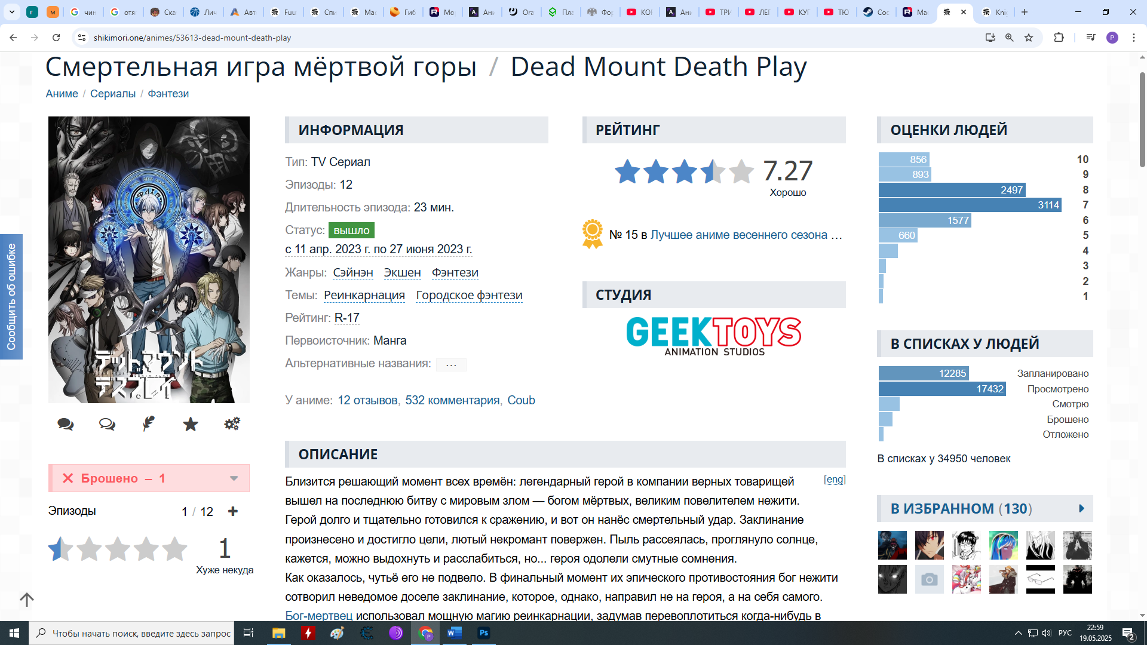Open the Брошено list status dropdown
The image size is (1147, 645).
234,478
